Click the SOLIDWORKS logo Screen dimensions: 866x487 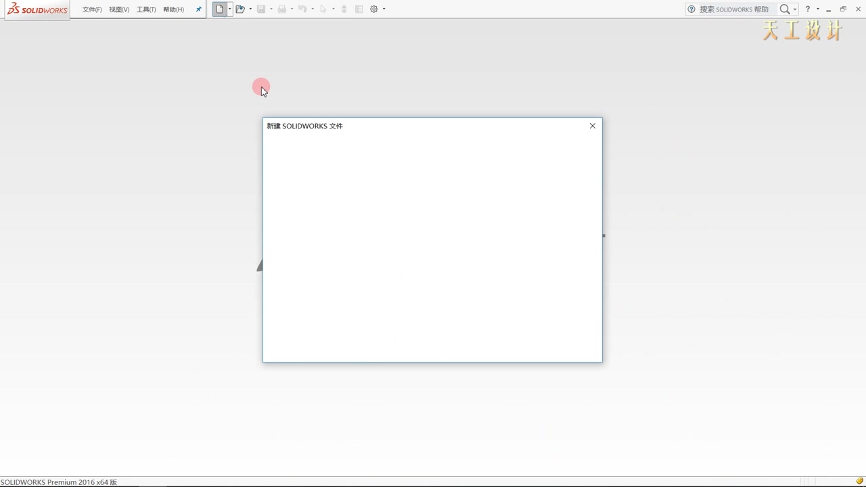click(37, 9)
